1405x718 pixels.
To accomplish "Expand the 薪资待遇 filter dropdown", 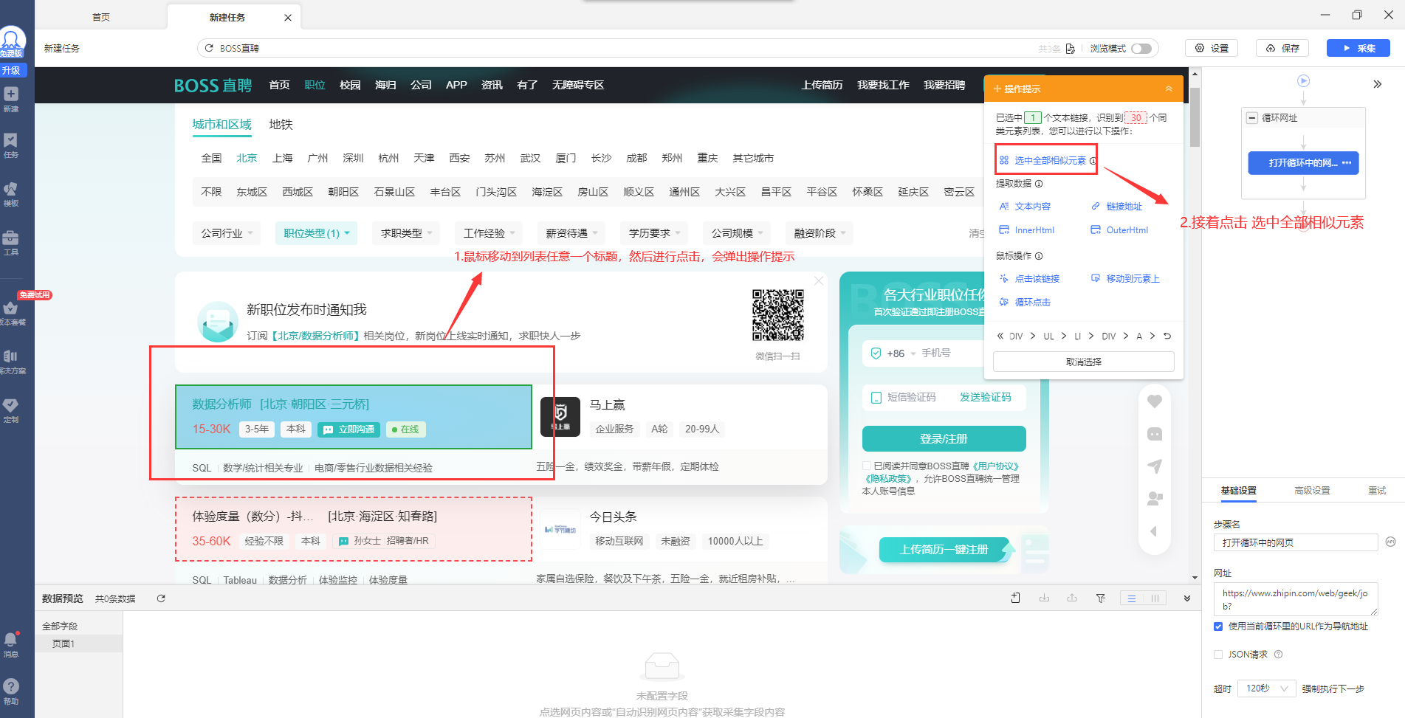I will tap(571, 233).
